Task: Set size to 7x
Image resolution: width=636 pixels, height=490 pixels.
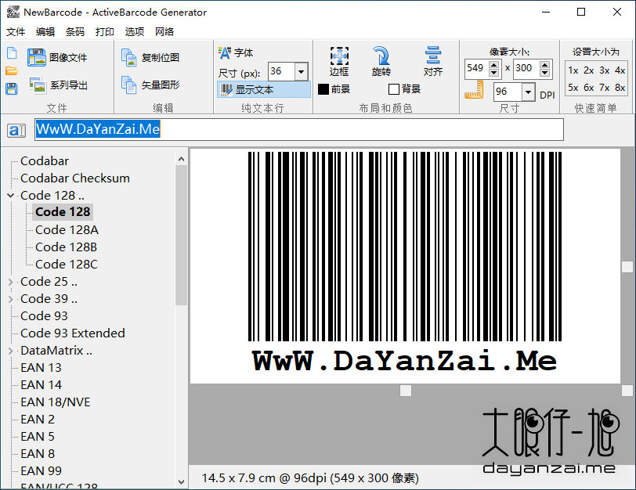Action: (605, 88)
